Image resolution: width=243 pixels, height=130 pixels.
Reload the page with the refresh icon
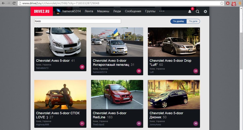[x=14, y=3]
